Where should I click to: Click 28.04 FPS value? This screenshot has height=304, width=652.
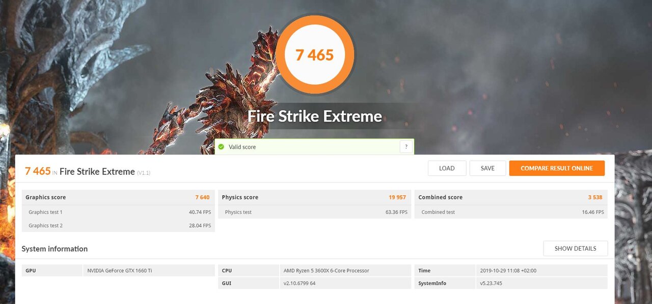pos(200,225)
